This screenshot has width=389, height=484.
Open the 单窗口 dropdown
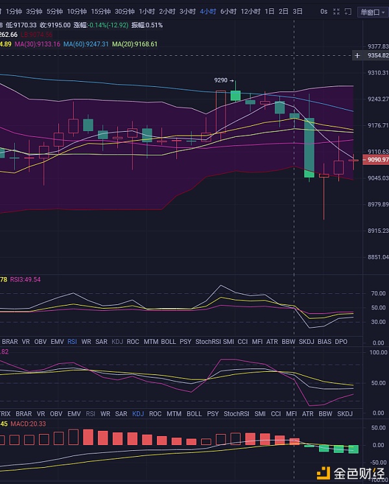(372, 12)
